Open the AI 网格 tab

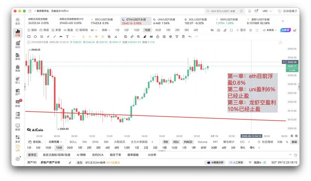pyautogui.click(x=81, y=155)
